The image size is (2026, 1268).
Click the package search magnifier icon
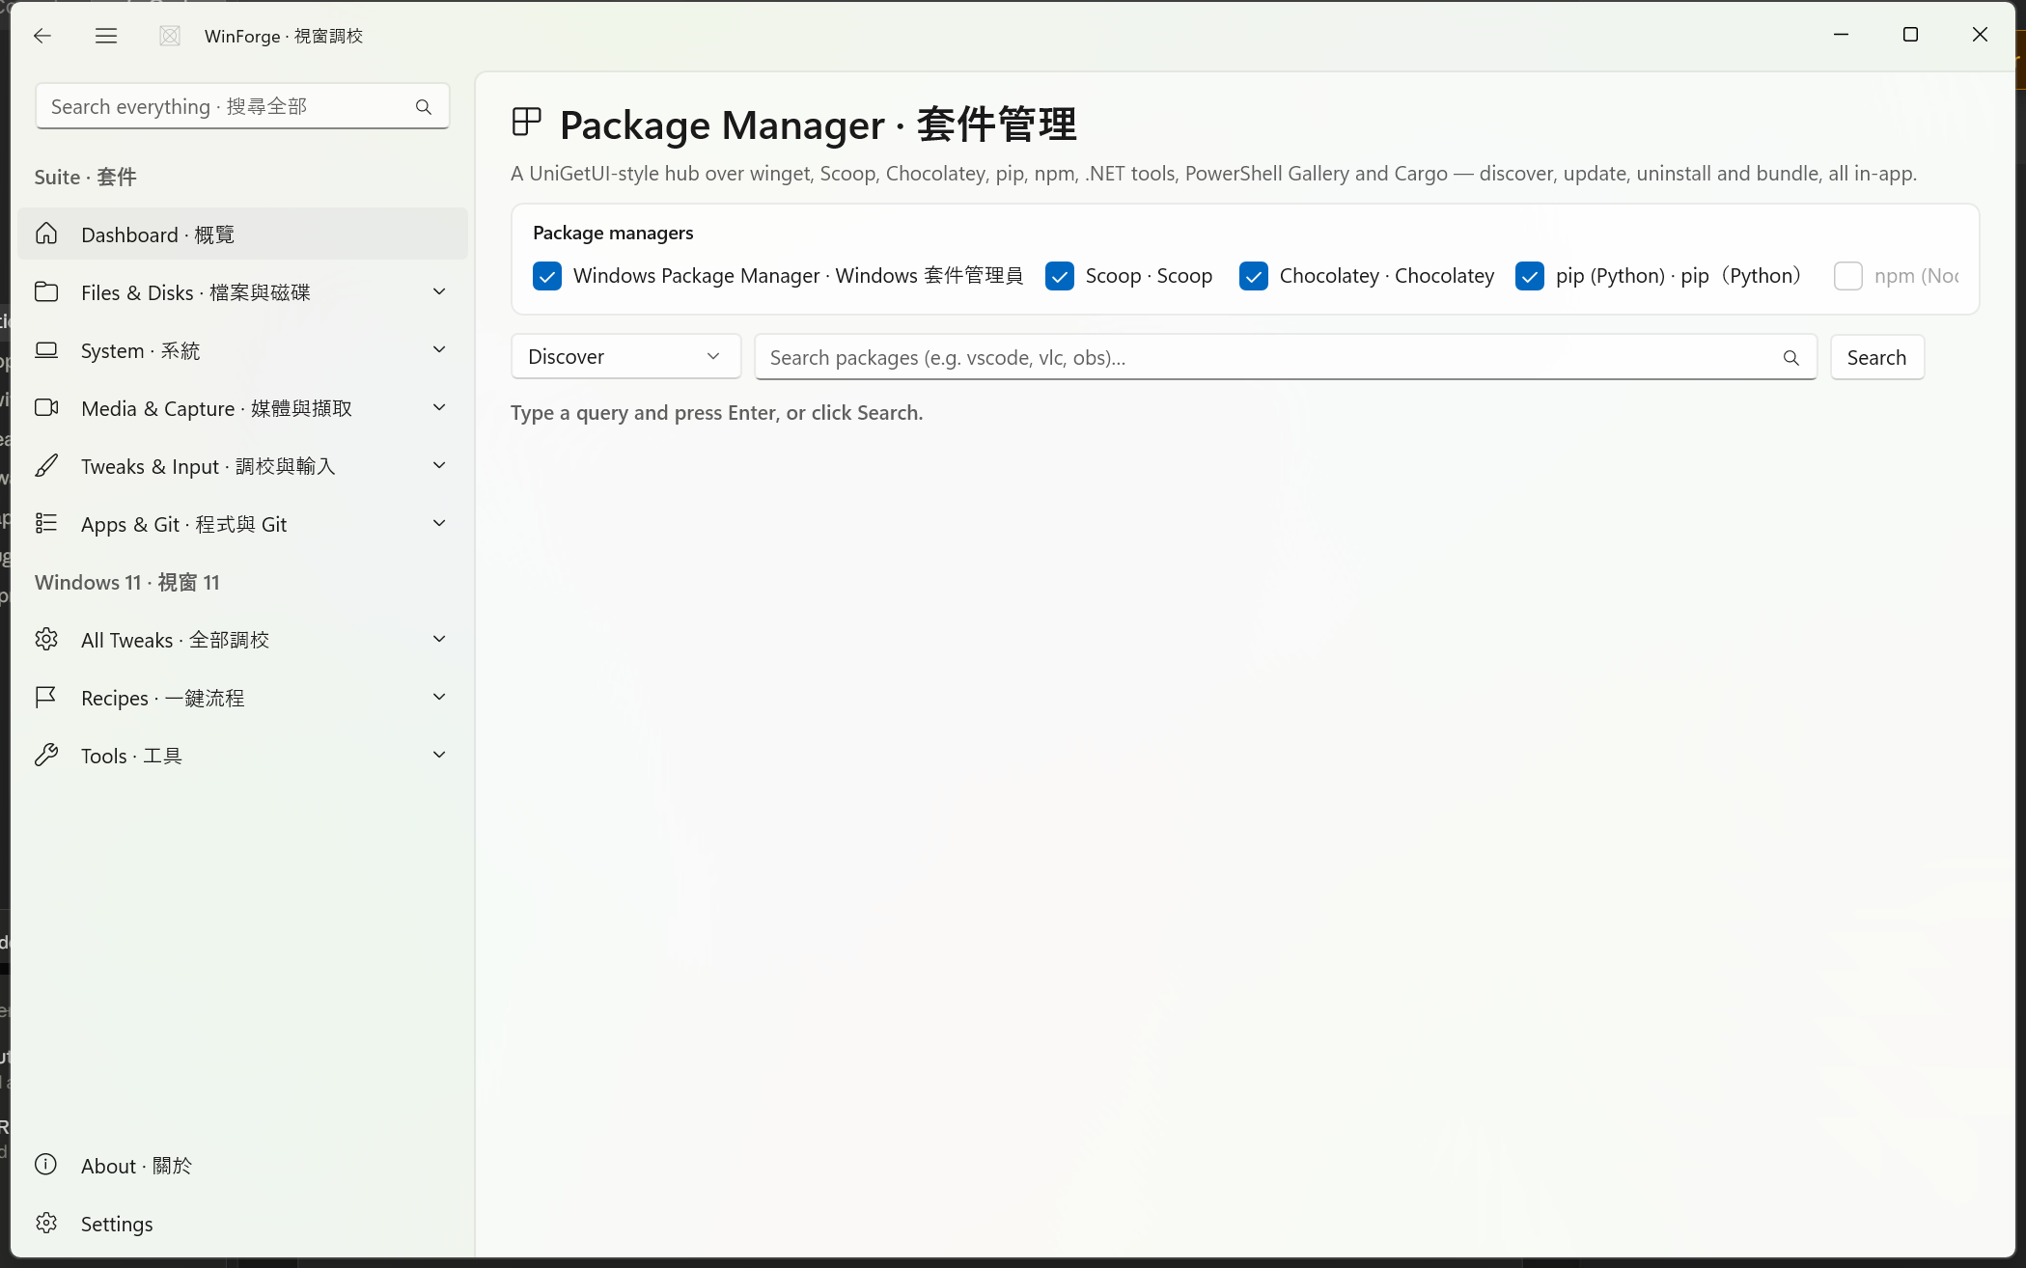coord(1791,358)
